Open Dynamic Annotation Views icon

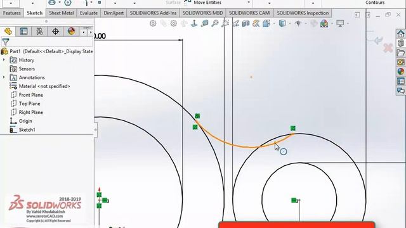[x=256, y=24]
